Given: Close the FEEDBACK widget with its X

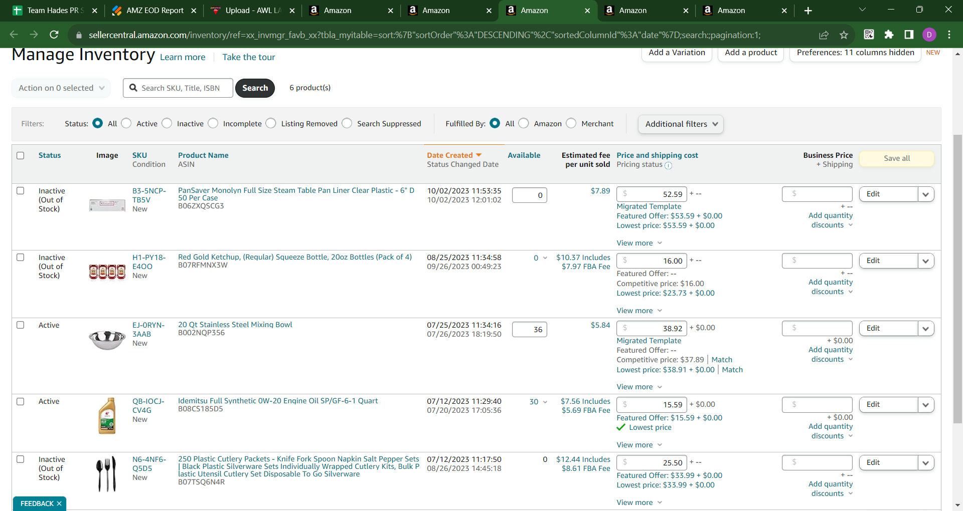Looking at the screenshot, I should coord(59,503).
